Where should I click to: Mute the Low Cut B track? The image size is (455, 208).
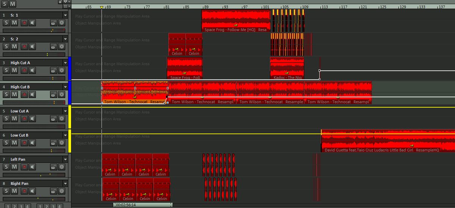coord(14,143)
